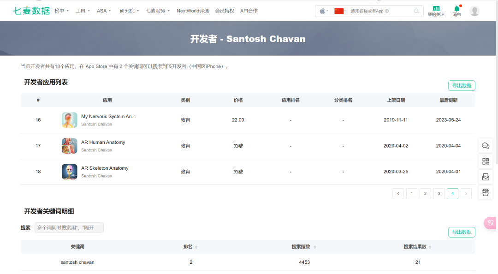Go to page 2 of app list
This screenshot has width=498, height=274.
pos(425,194)
